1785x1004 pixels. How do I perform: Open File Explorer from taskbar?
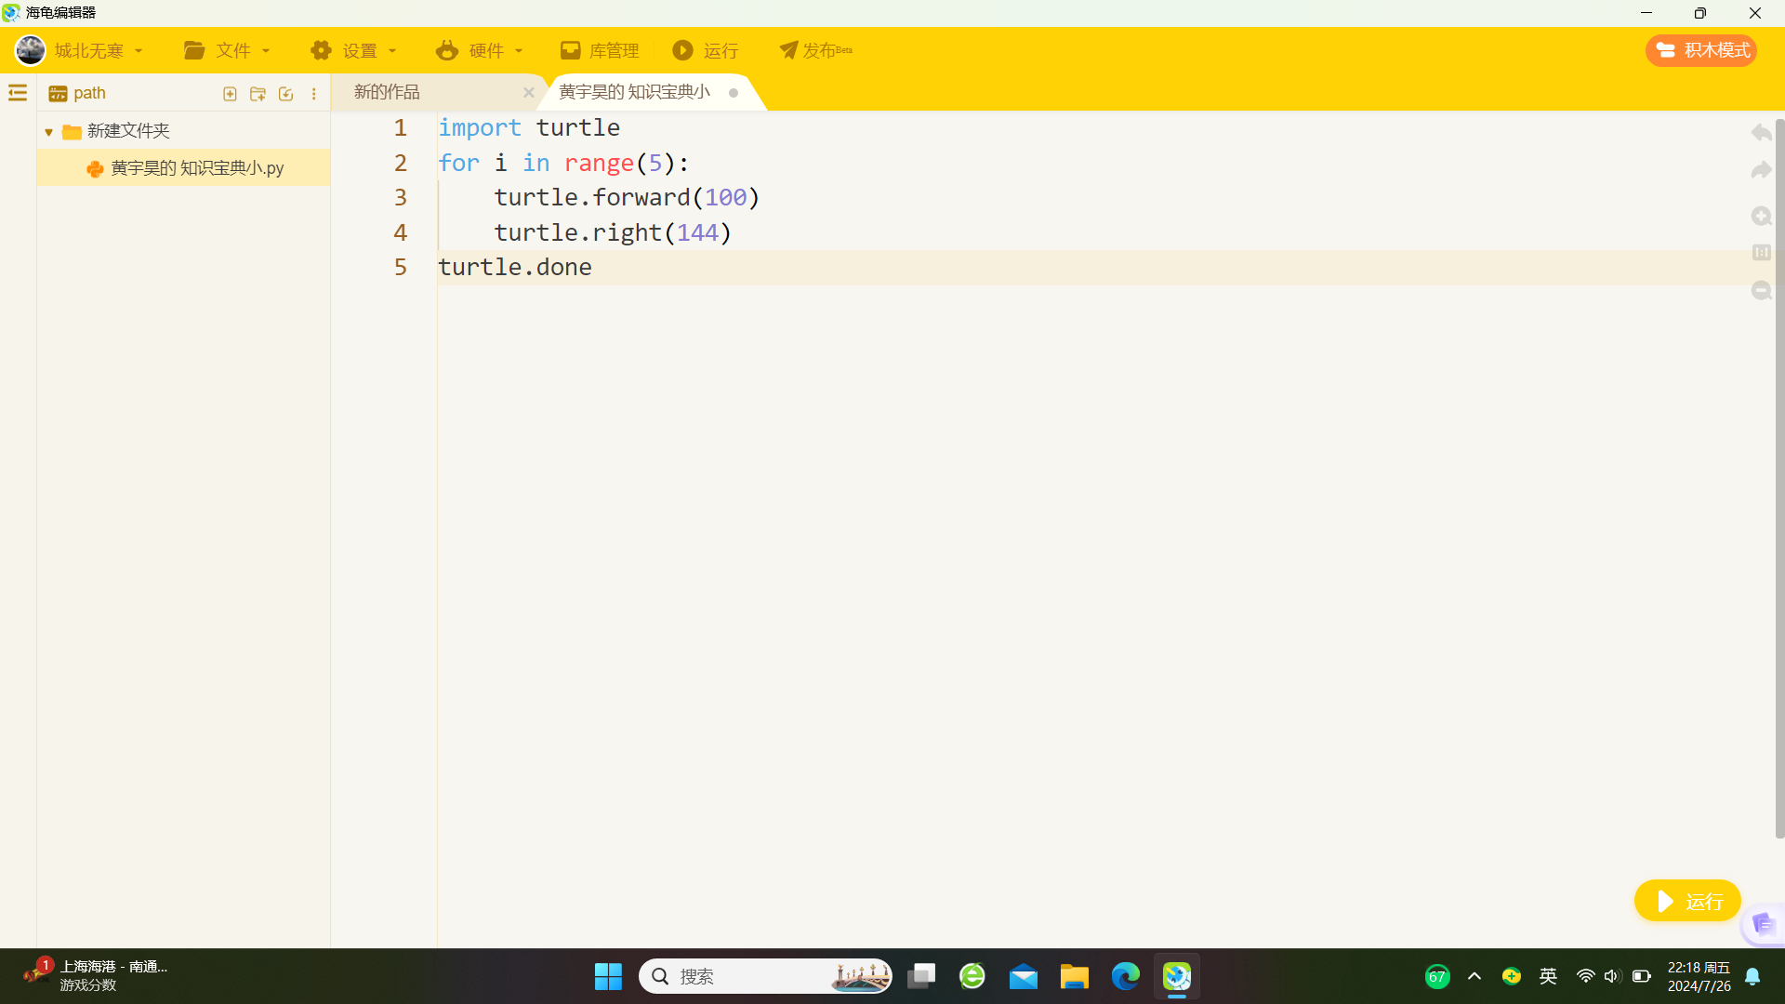(1075, 976)
